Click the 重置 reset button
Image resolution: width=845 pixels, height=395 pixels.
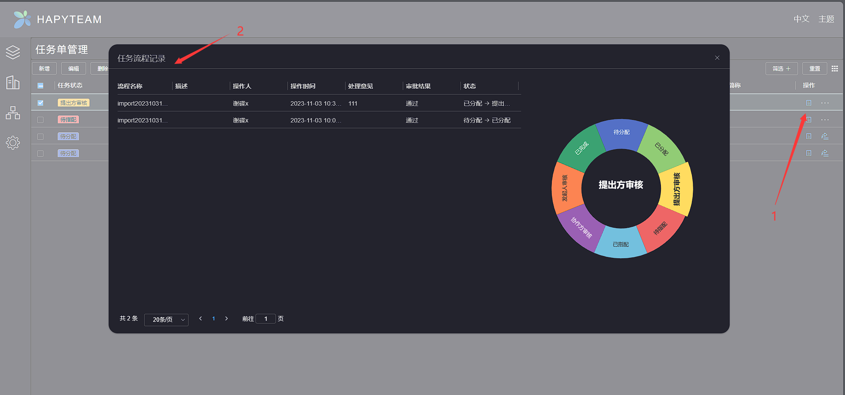tap(815, 68)
